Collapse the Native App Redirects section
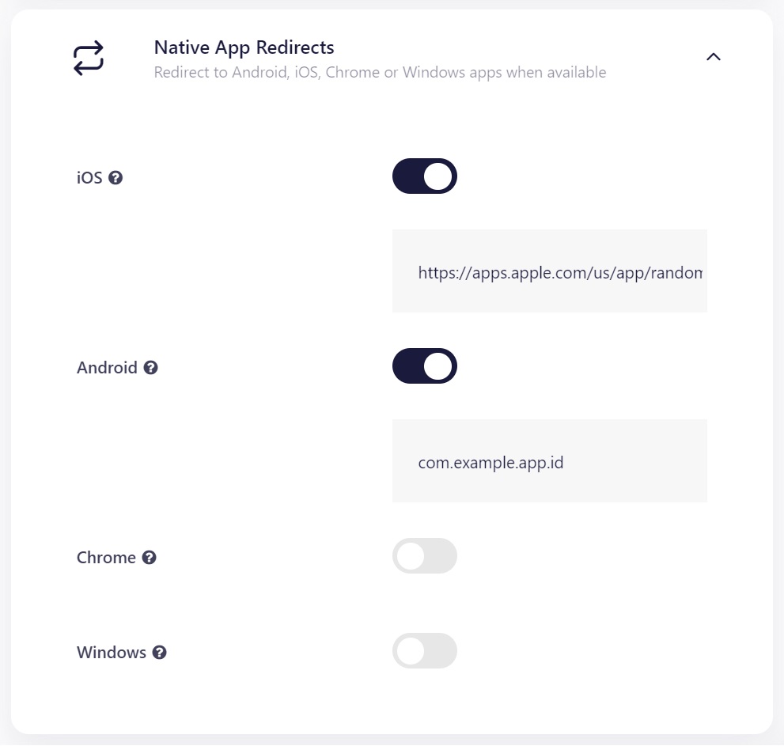 713,56
